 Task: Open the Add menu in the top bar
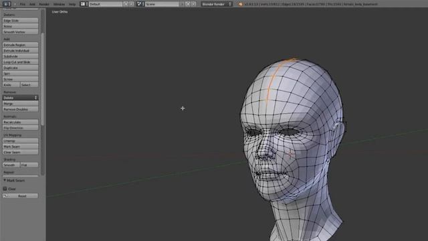(32, 4)
